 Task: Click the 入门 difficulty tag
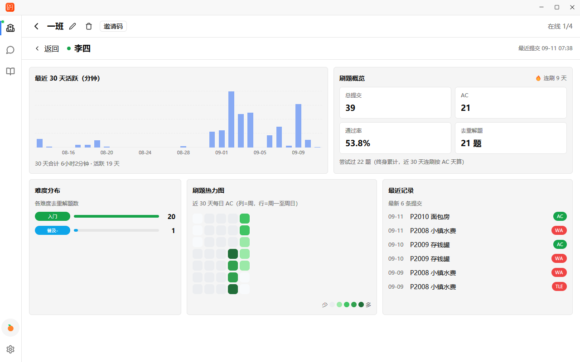coord(53,216)
